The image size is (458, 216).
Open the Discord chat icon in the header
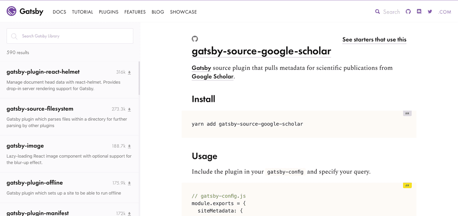tap(419, 12)
